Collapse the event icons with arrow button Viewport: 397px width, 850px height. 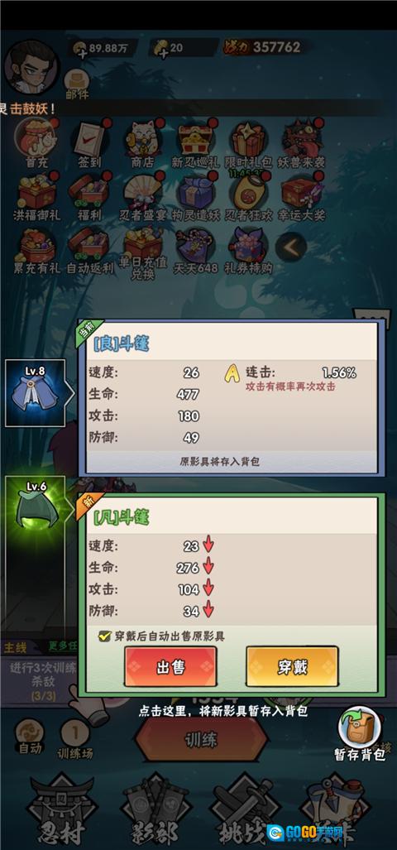[291, 247]
